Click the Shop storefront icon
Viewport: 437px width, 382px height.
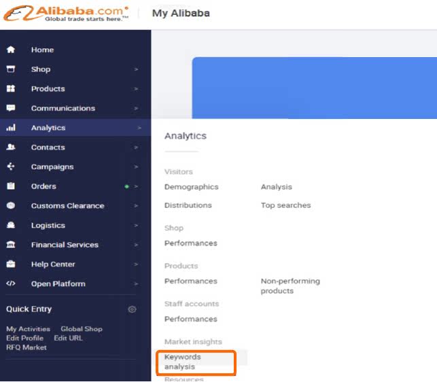tap(11, 69)
